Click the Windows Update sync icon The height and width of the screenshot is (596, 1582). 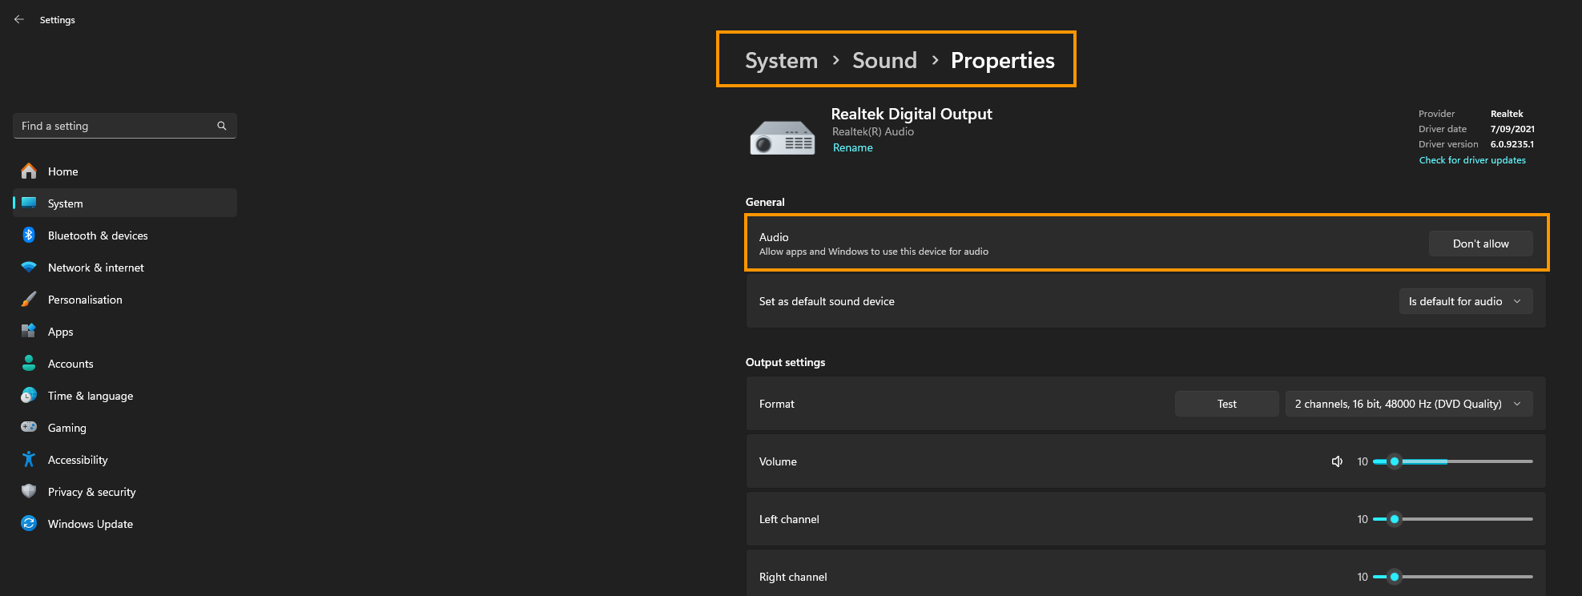pyautogui.click(x=29, y=523)
